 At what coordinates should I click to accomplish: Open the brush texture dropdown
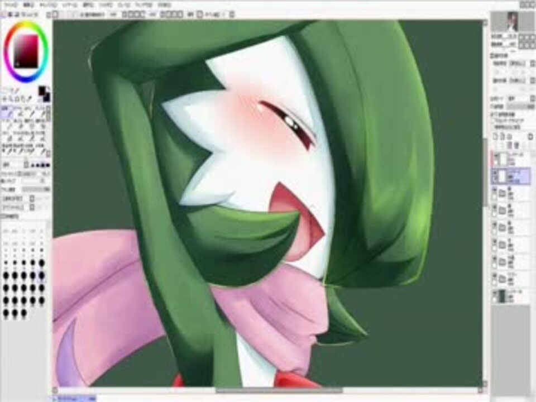coord(32,207)
